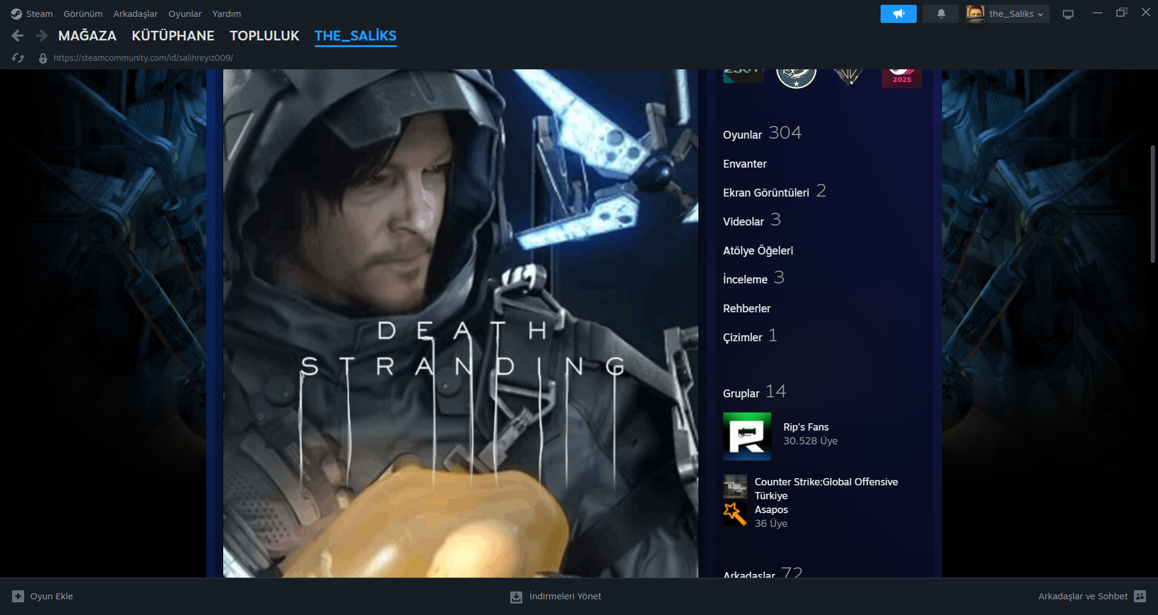Go back with the back arrow
Viewport: 1158px width, 615px height.
(17, 36)
